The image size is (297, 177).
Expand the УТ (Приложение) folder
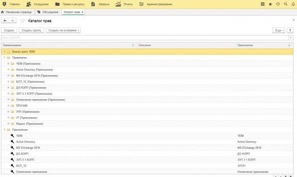pyautogui.click(x=8, y=118)
